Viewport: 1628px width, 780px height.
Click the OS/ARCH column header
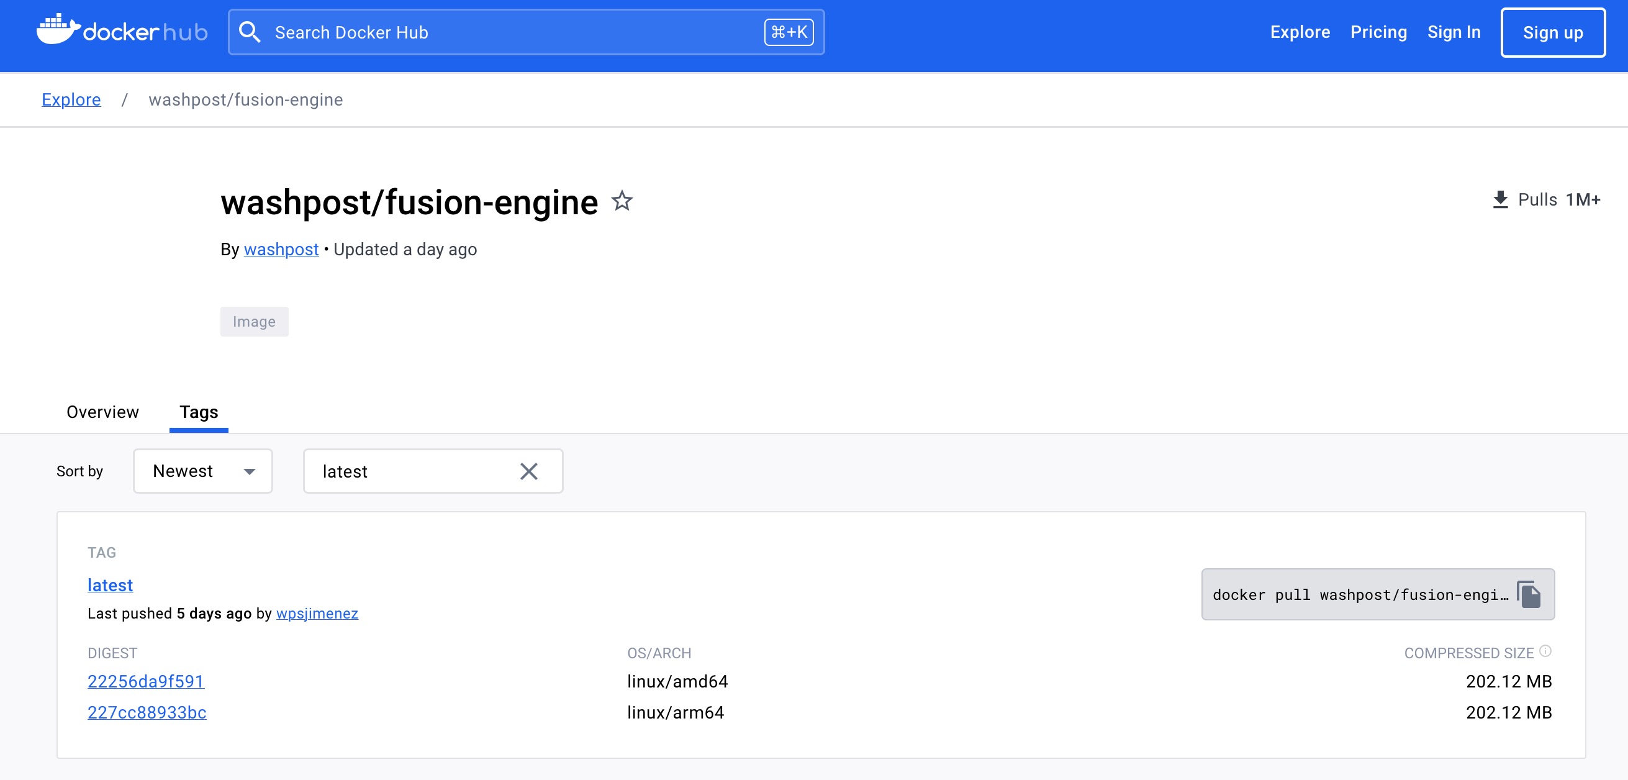click(659, 653)
